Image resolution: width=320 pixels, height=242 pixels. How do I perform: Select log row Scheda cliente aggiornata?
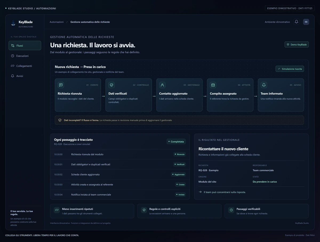120,174
